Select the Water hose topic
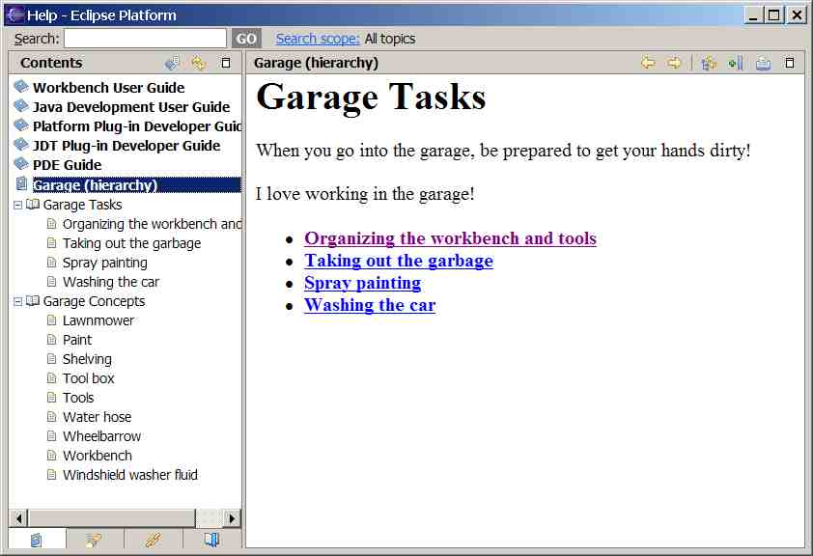Viewport: 813px width, 556px height. (97, 417)
